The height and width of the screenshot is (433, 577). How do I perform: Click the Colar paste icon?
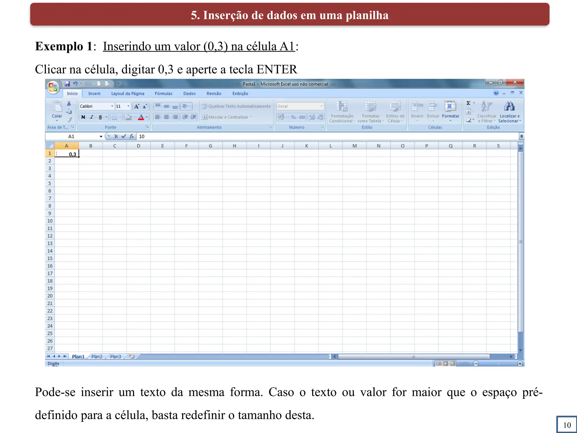tap(57, 107)
